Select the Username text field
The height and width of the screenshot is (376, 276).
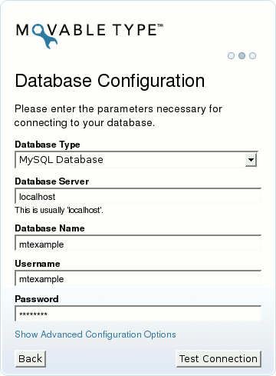tap(138, 278)
